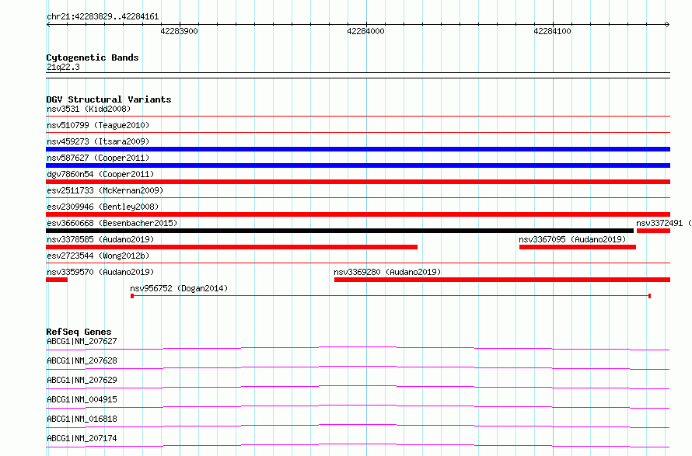
Task: Click ruler position label 42283900
Action: (x=179, y=31)
